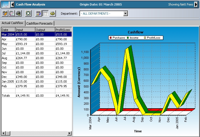Click the Cash Flow graph icon in header

pos(5,4)
